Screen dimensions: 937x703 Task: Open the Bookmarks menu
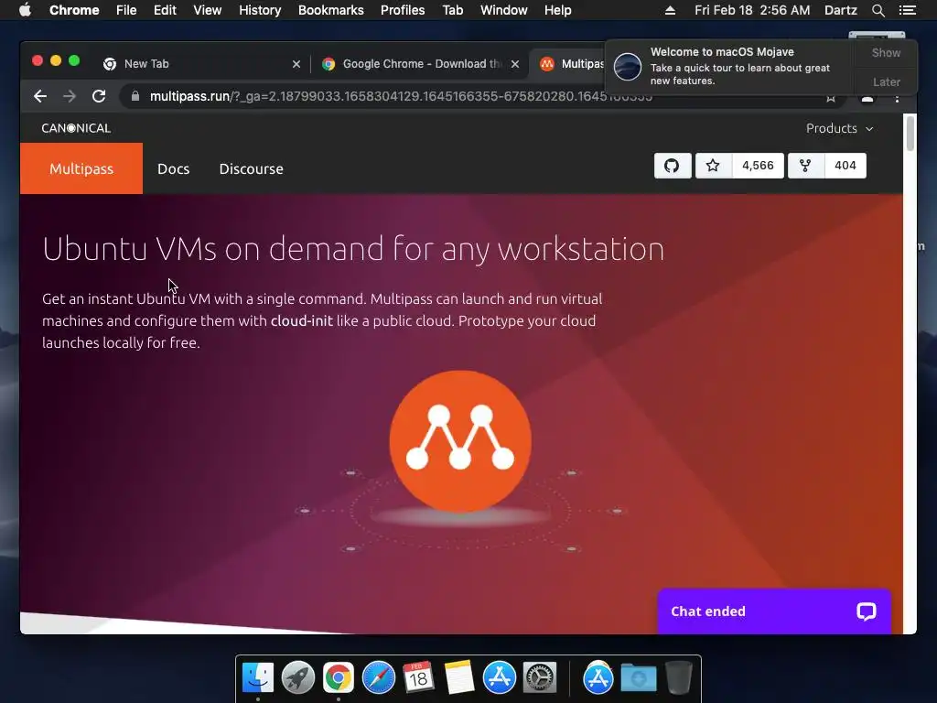click(x=331, y=10)
